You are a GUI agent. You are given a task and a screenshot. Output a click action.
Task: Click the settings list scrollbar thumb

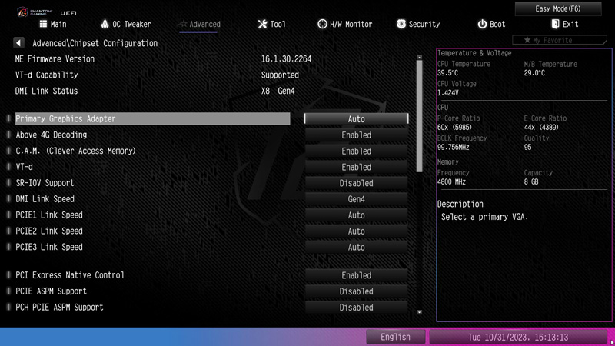[x=419, y=116]
